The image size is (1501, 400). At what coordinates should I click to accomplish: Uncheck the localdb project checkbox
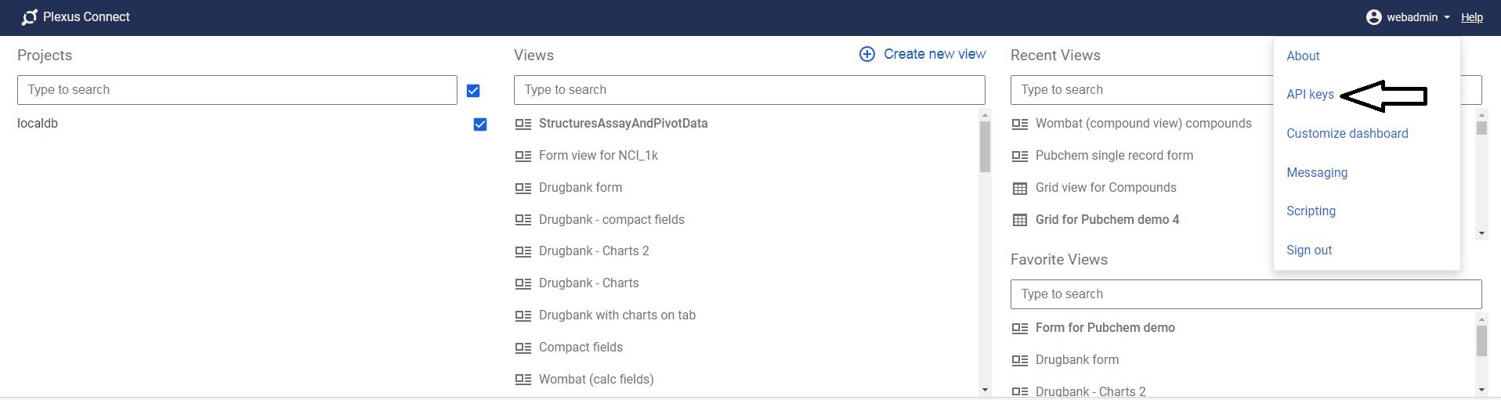[480, 124]
